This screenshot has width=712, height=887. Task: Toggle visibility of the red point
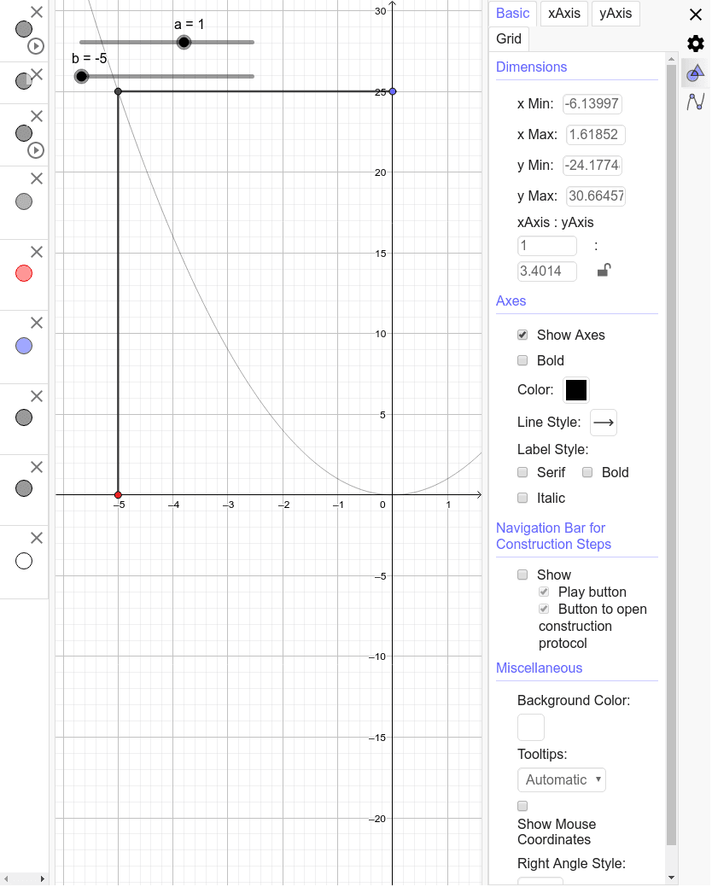pyautogui.click(x=24, y=273)
